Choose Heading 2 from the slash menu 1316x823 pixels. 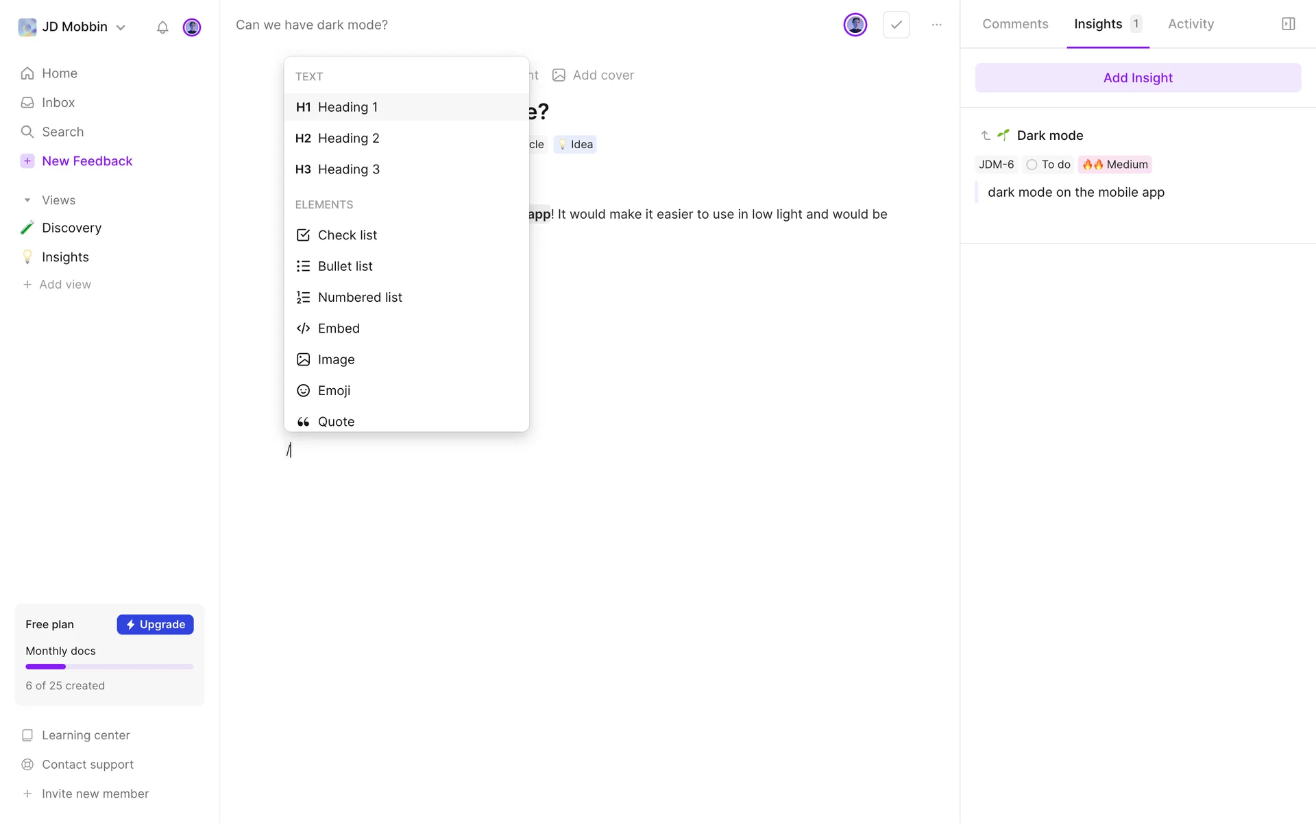[348, 139]
